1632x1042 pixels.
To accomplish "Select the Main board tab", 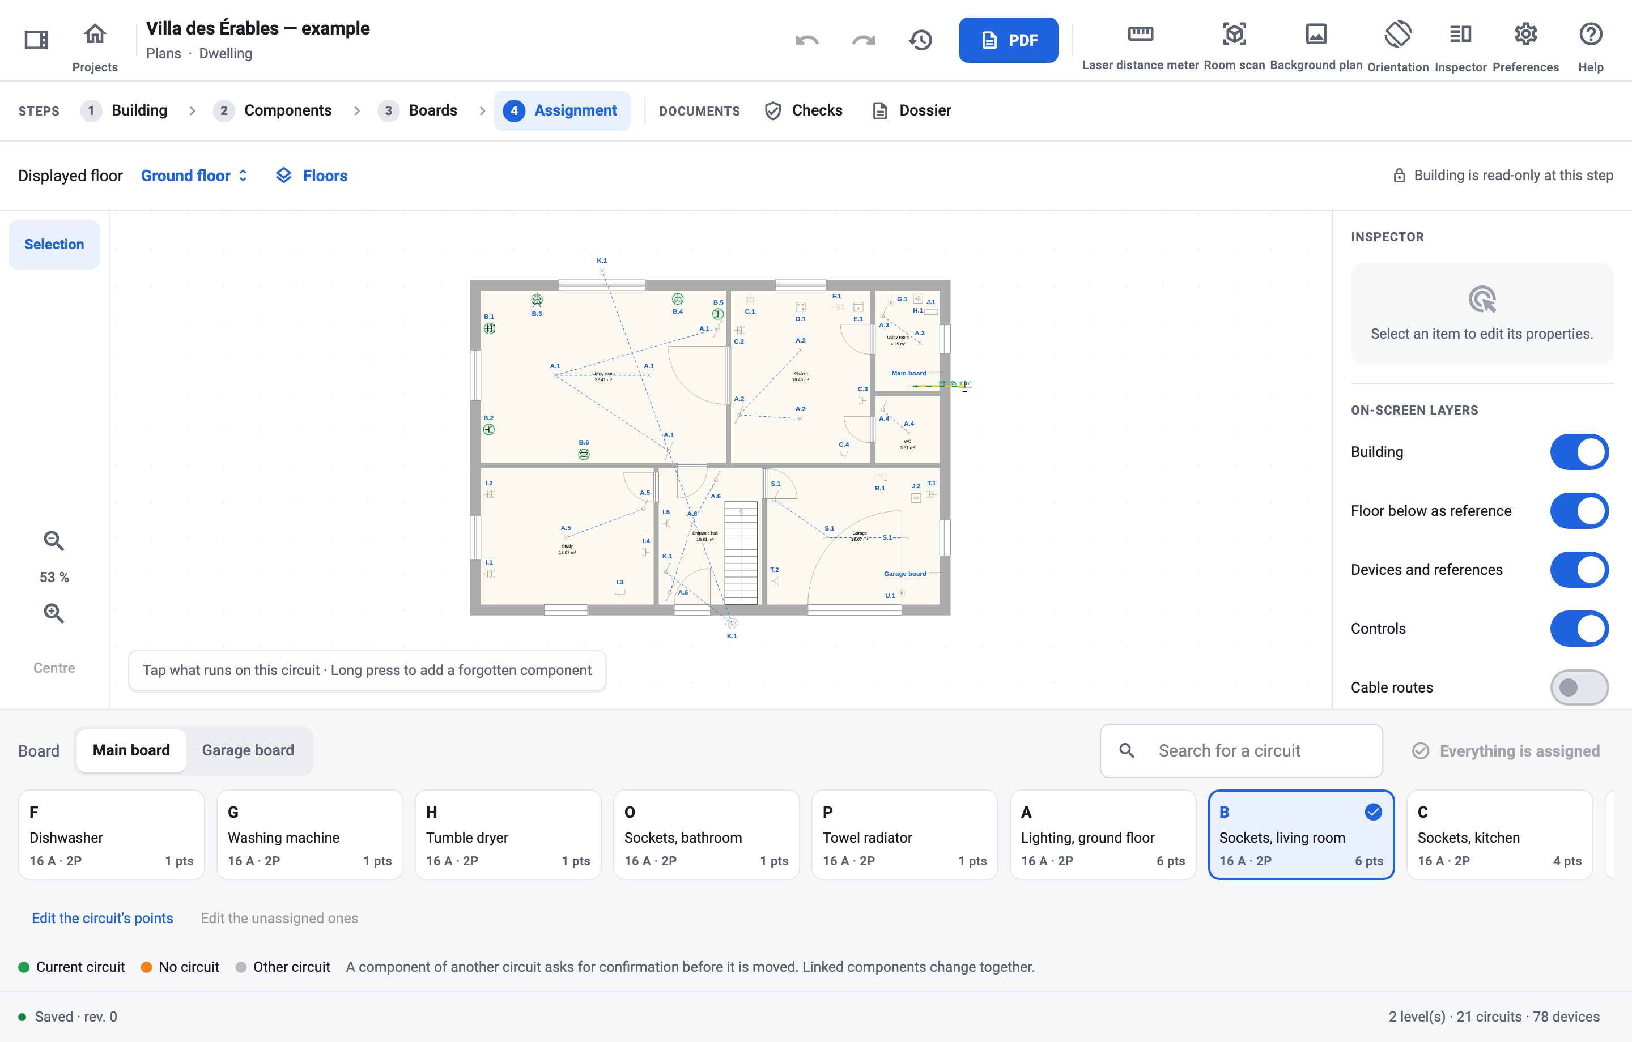I will click(131, 750).
